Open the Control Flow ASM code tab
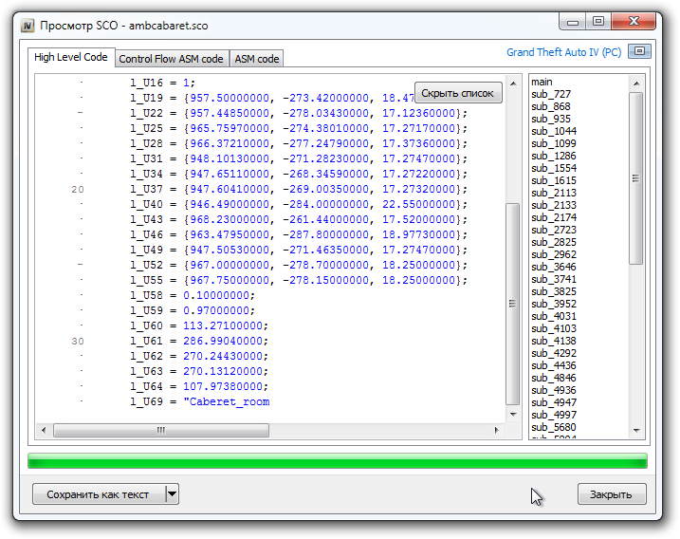Viewport: 680px width, 539px height. [171, 59]
